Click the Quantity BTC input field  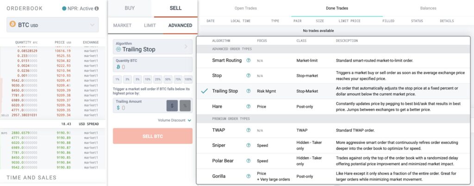click(x=153, y=64)
